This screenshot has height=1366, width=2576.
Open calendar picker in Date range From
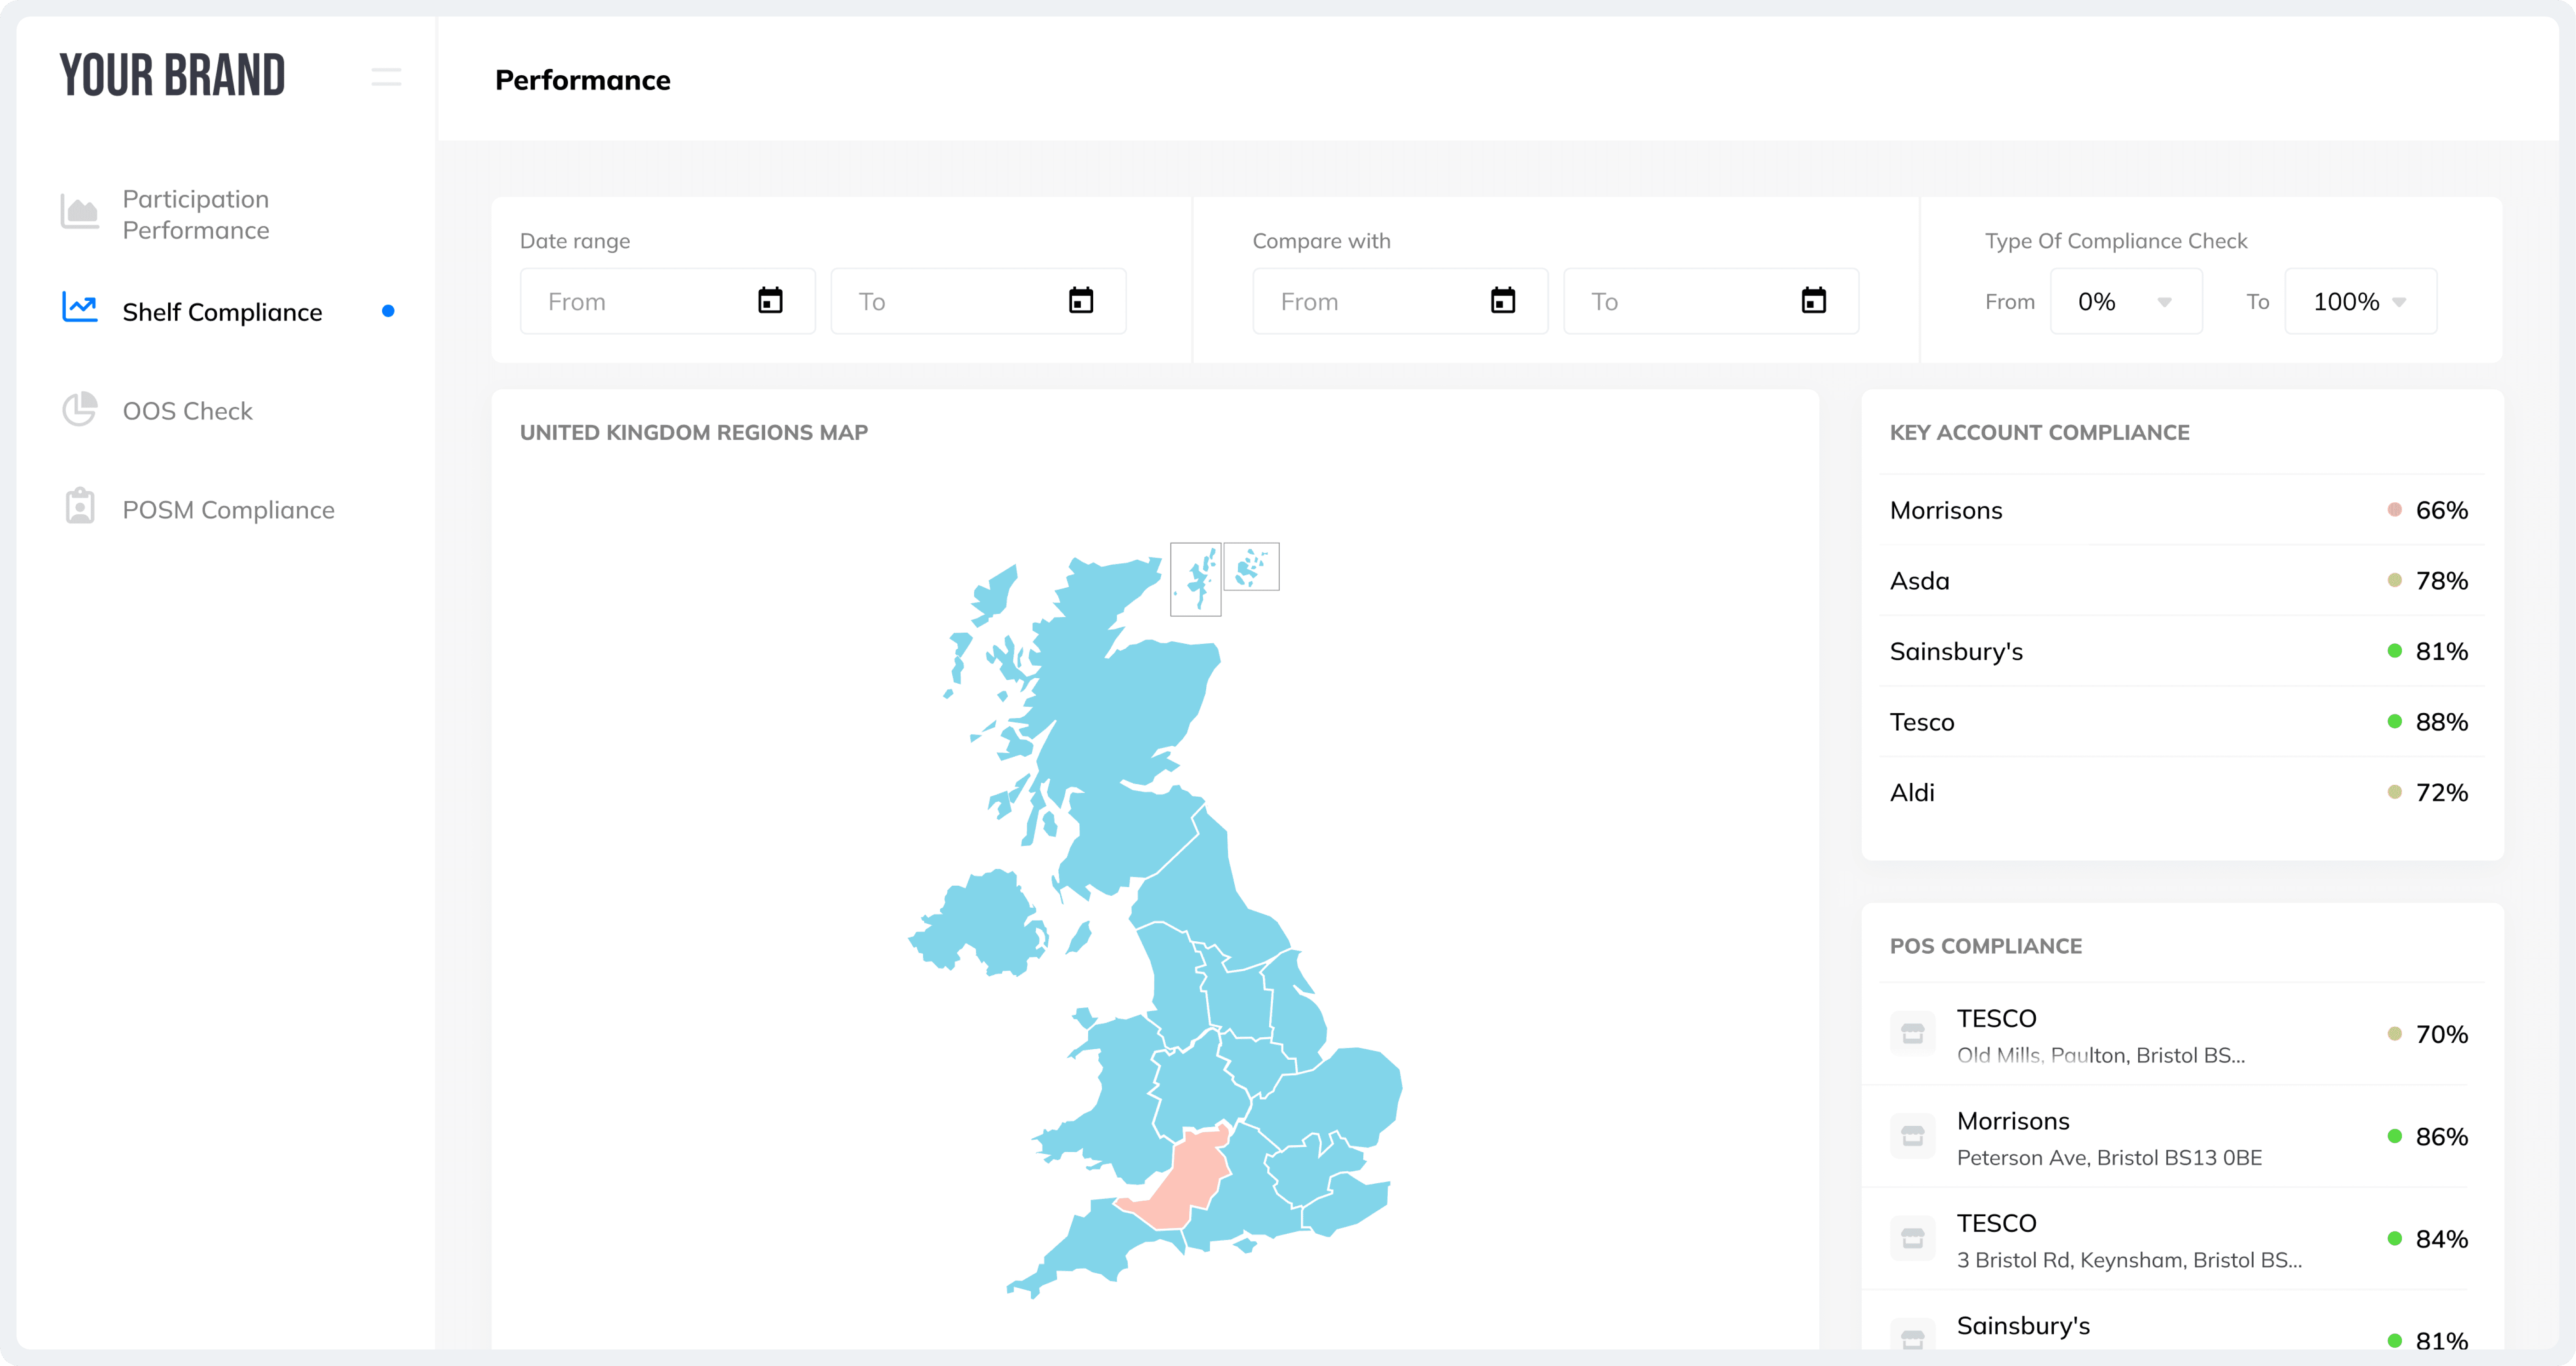pos(770,301)
